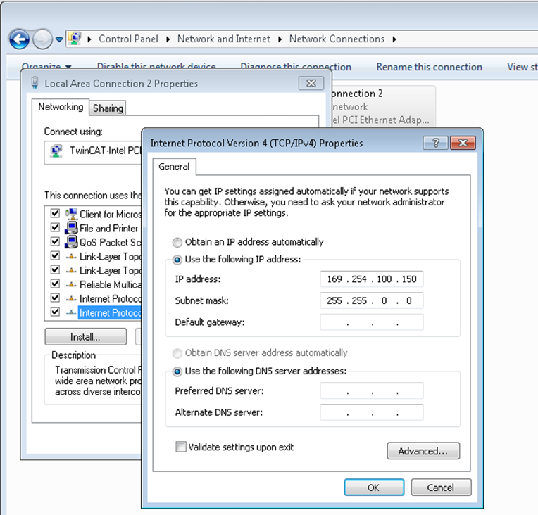This screenshot has width=538, height=515.
Task: Expand the arrow after Control Panel
Action: (168, 39)
